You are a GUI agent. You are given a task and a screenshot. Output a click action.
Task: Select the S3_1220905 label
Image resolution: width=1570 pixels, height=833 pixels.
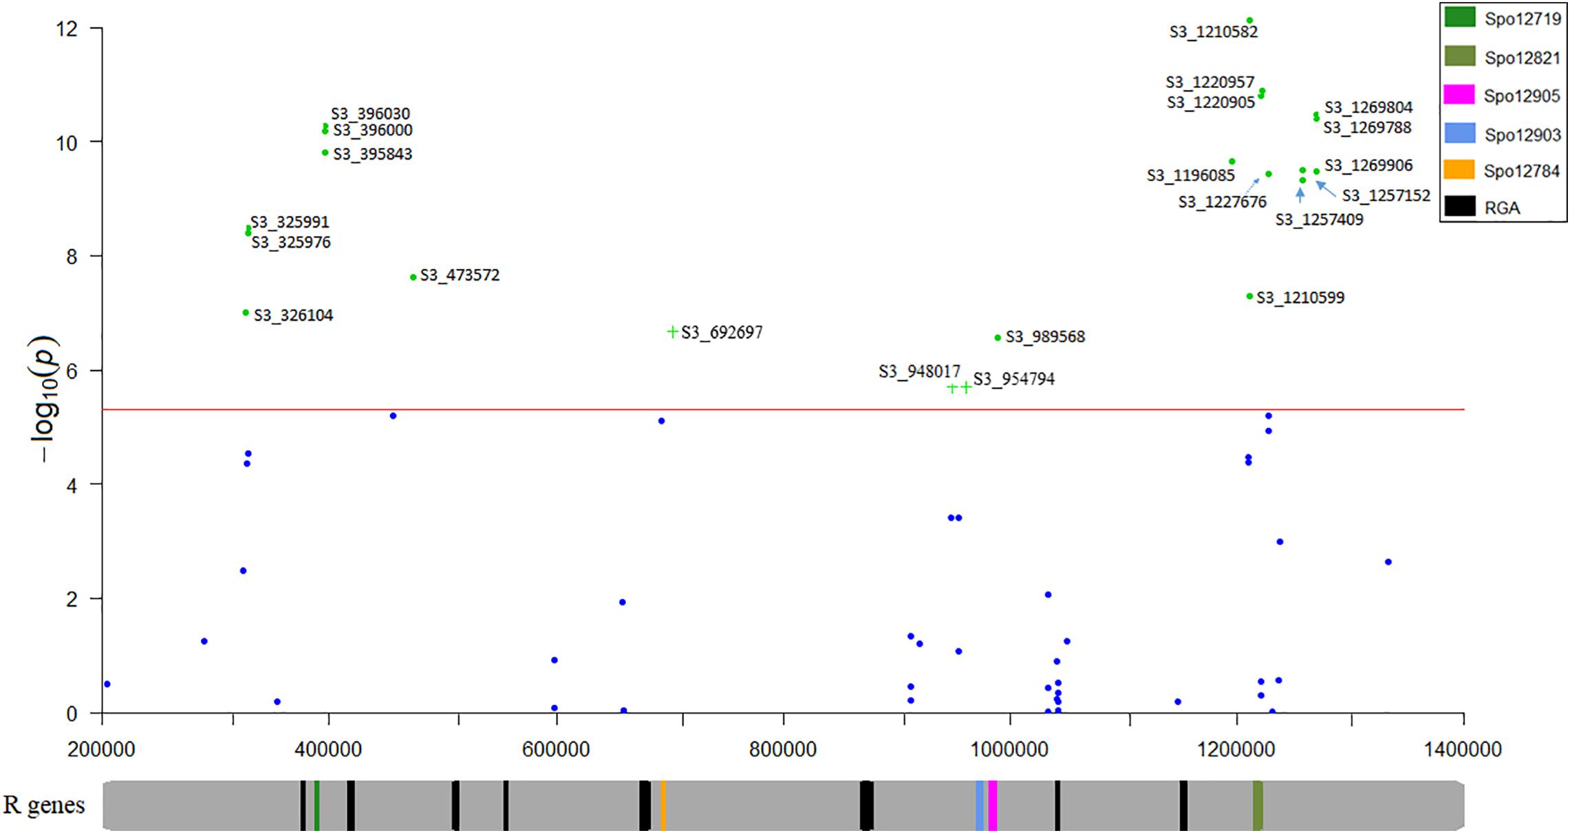[x=1211, y=102]
